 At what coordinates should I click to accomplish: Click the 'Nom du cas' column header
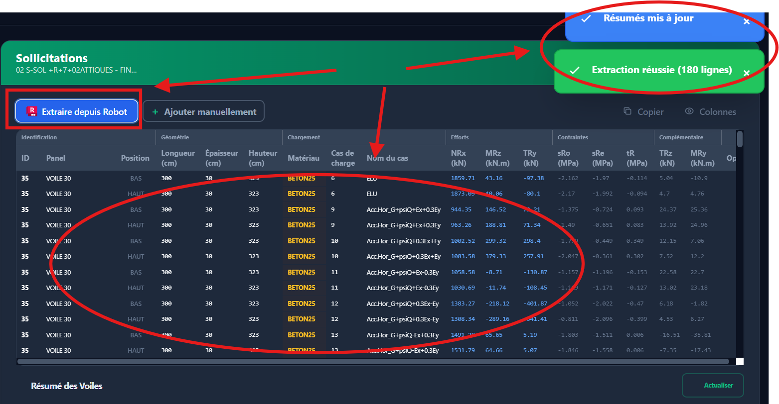coord(387,158)
